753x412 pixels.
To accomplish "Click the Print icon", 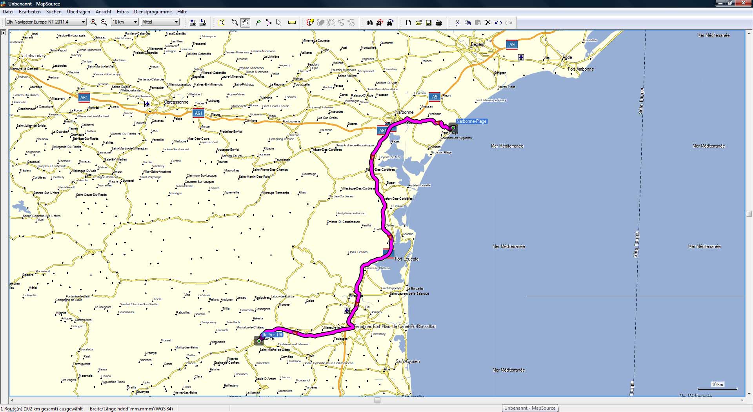I will click(x=439, y=22).
